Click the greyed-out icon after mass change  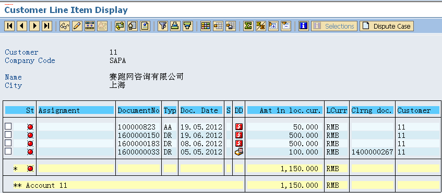[x=102, y=26]
